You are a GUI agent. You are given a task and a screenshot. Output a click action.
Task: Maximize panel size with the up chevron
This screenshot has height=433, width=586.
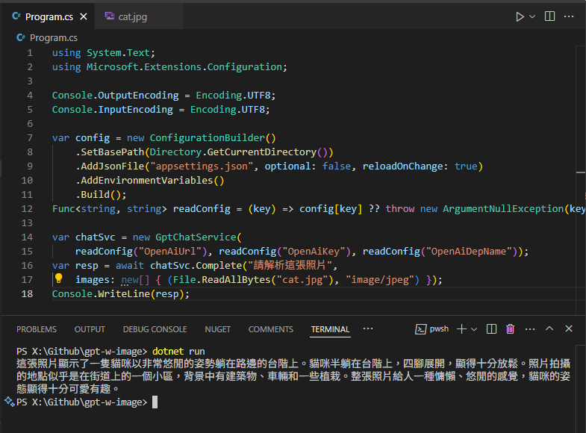coord(549,329)
